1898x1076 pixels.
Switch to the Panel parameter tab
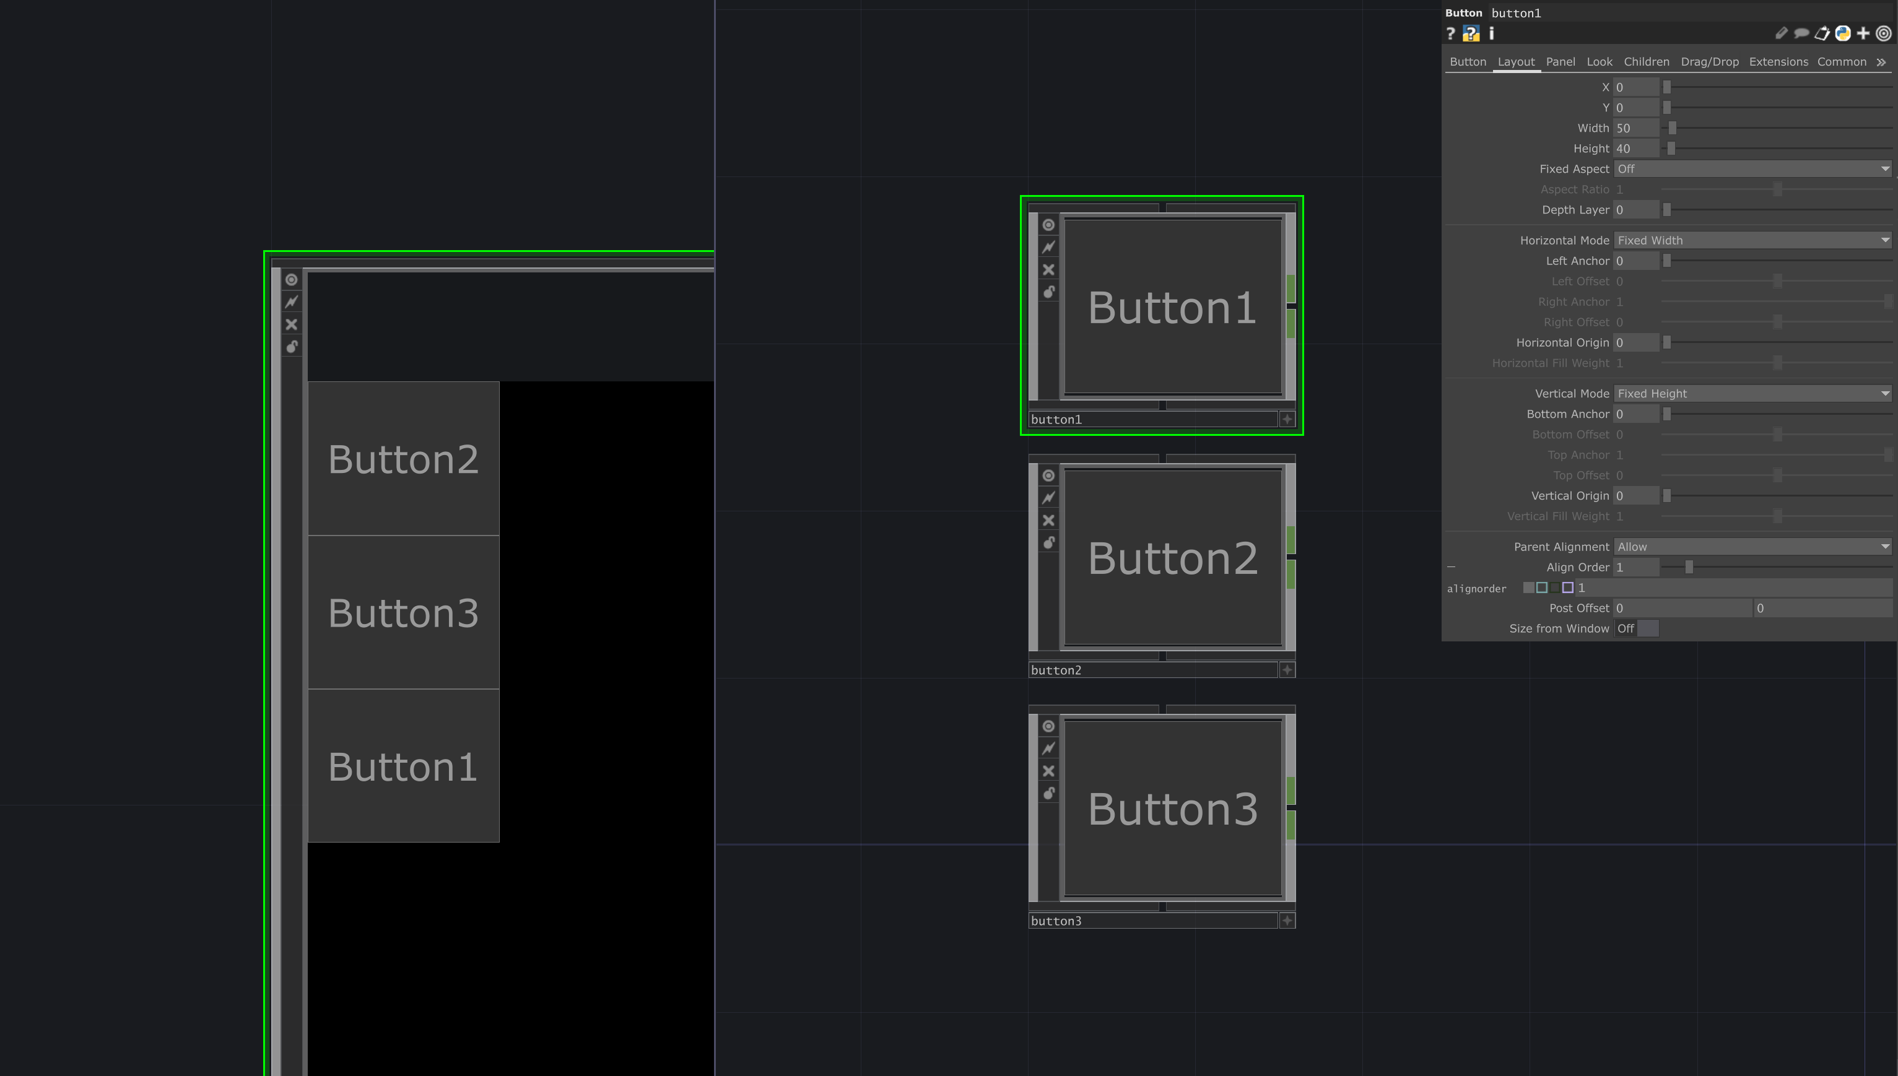point(1561,62)
